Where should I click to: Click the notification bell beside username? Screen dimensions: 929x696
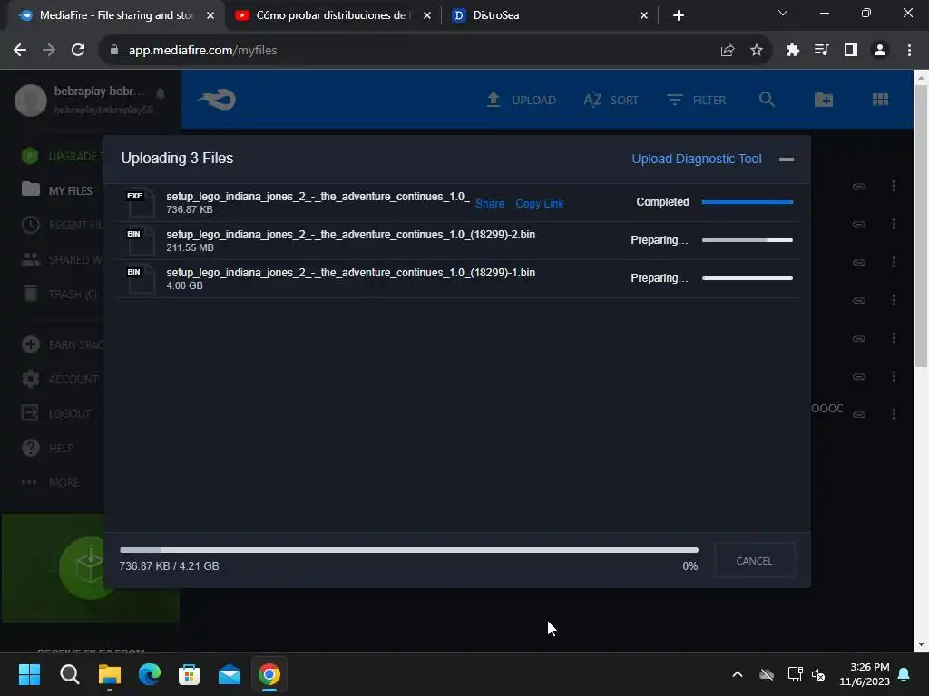(x=161, y=93)
